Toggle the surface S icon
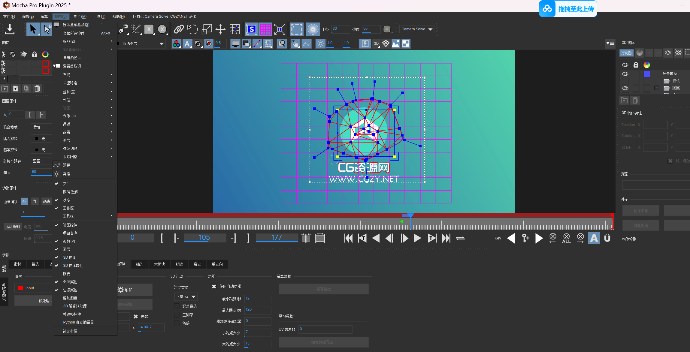 tap(251, 29)
